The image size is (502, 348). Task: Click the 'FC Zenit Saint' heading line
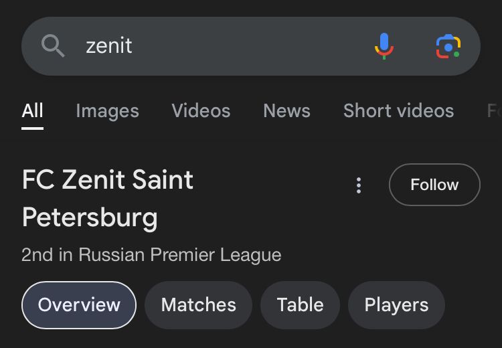(108, 180)
